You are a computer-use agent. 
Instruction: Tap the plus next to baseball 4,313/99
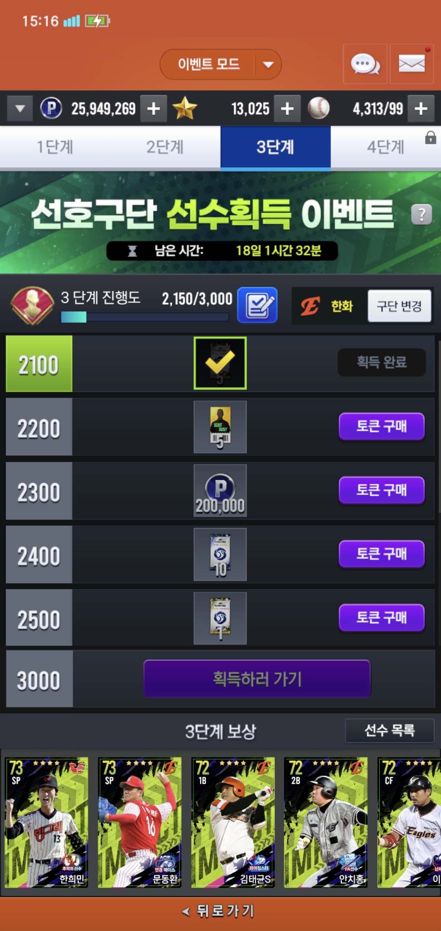point(421,109)
